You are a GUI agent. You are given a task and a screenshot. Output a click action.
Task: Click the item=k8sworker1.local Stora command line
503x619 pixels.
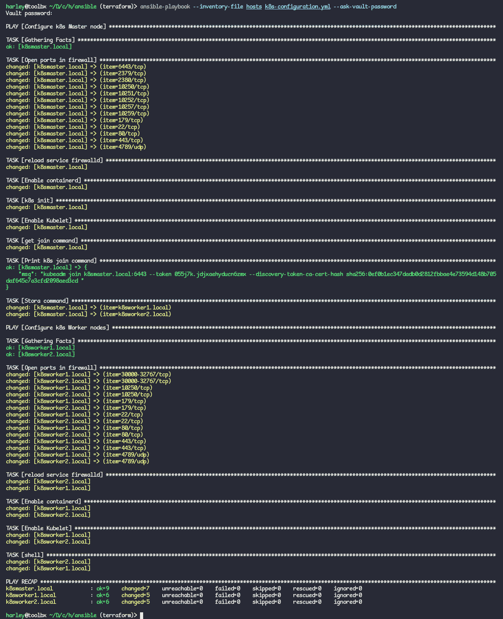click(x=88, y=308)
